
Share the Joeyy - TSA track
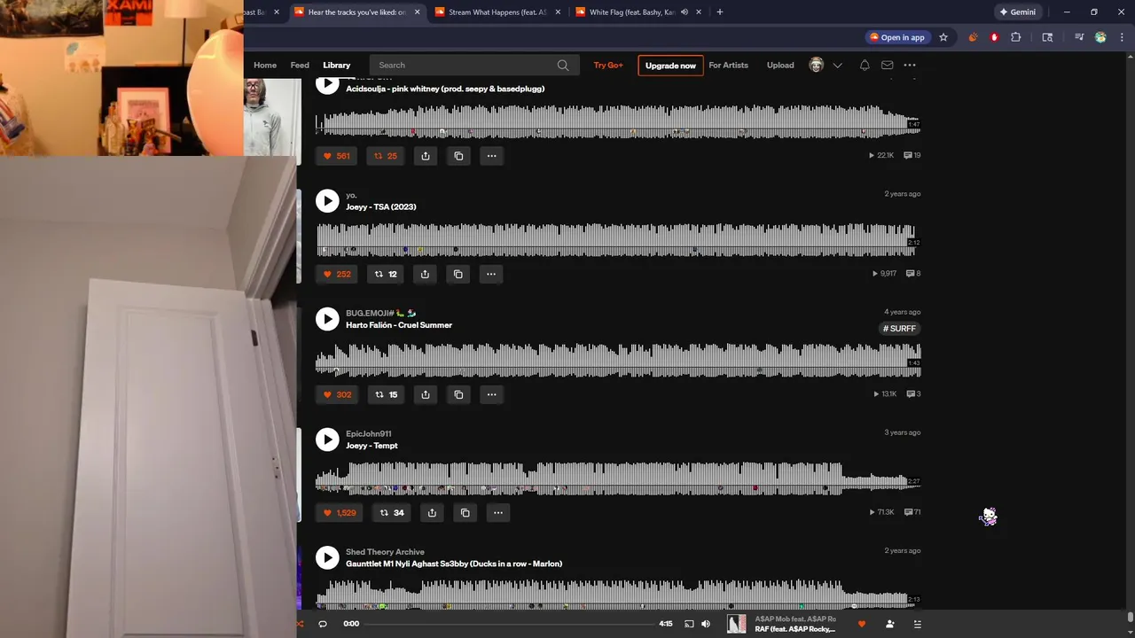(x=425, y=274)
